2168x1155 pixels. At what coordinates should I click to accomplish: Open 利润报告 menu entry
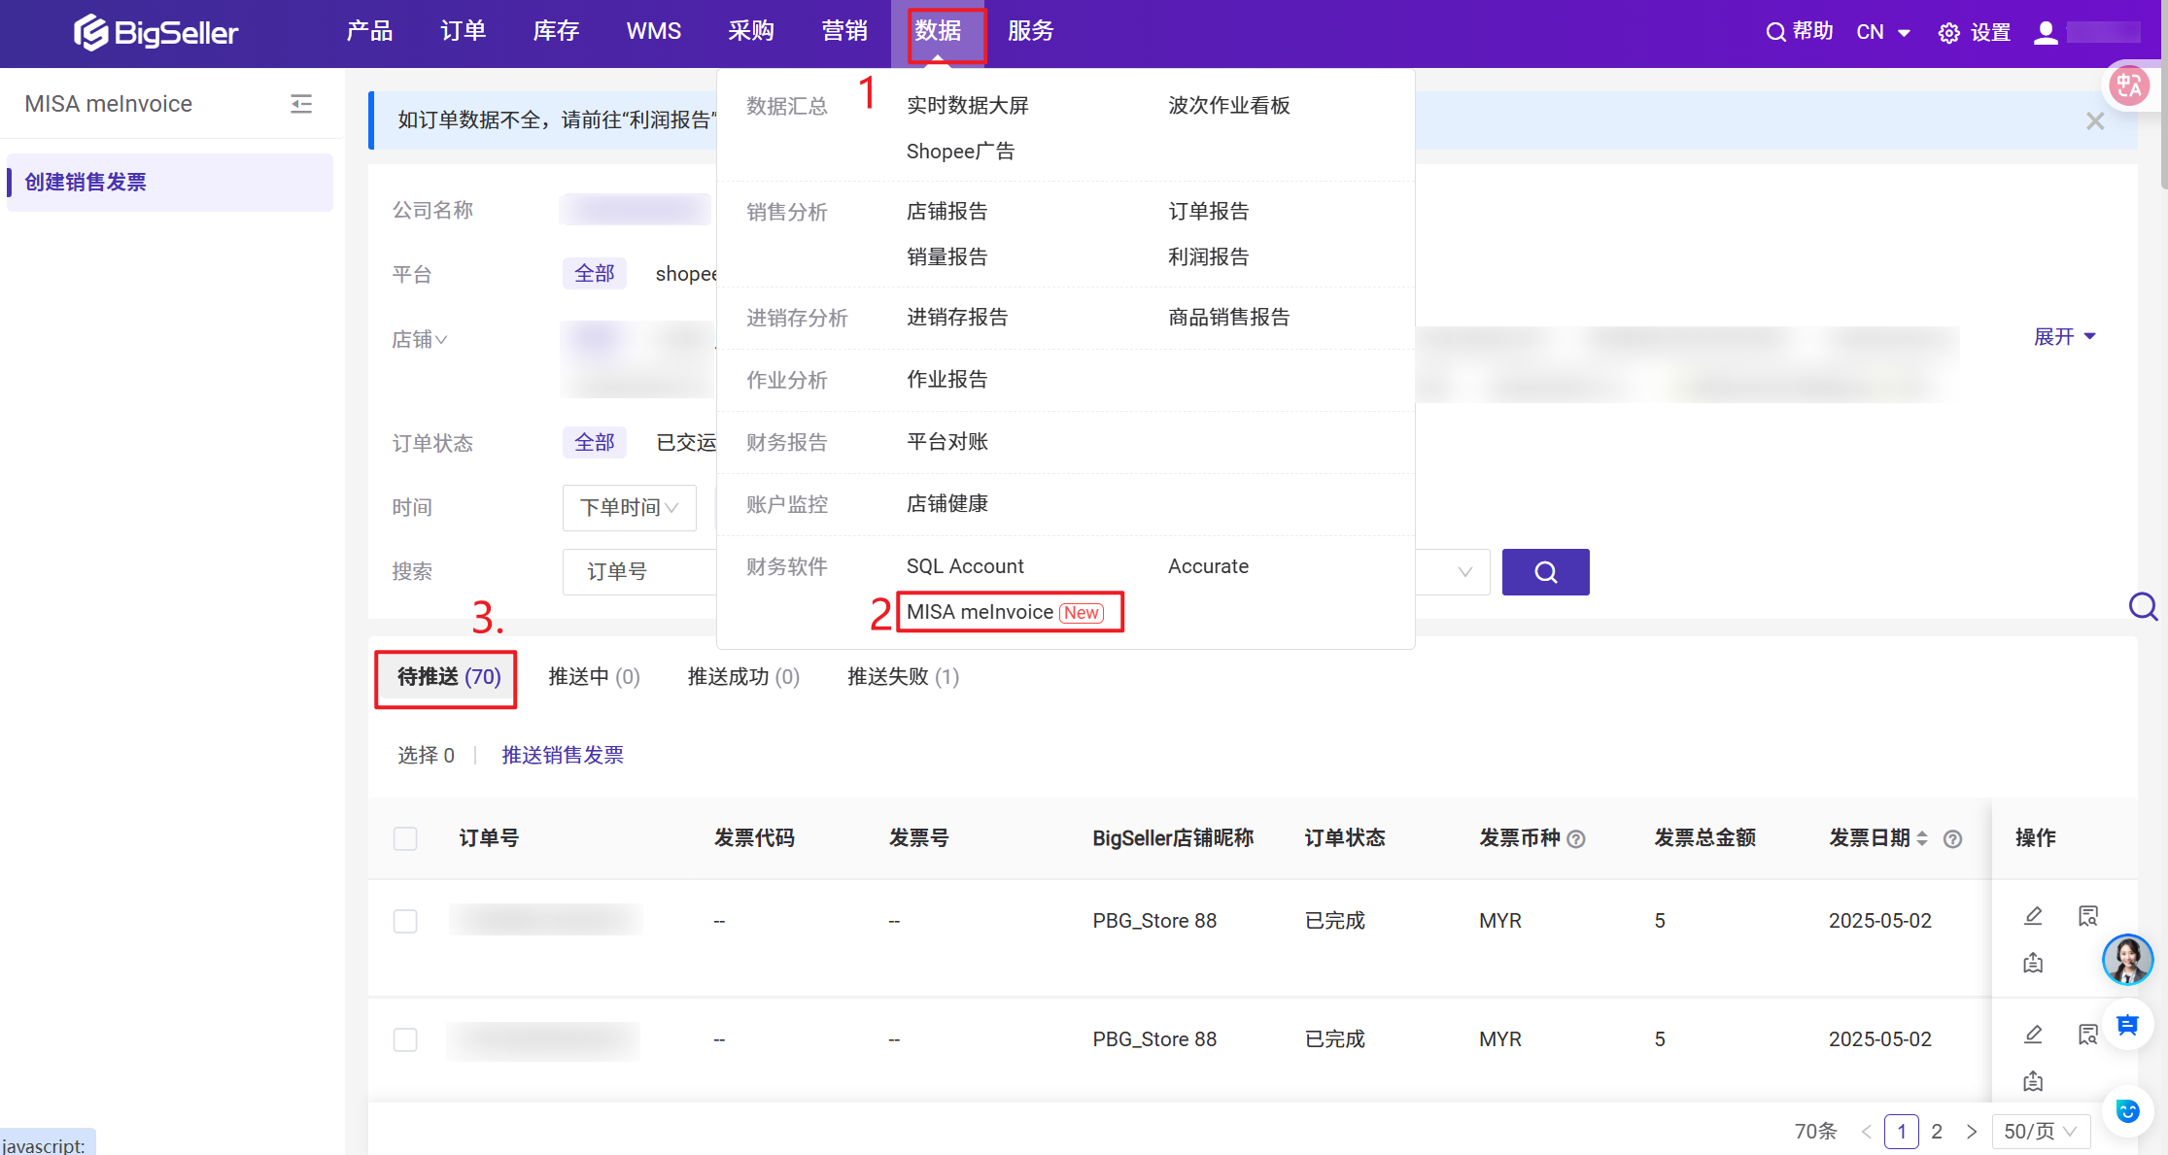[1208, 257]
